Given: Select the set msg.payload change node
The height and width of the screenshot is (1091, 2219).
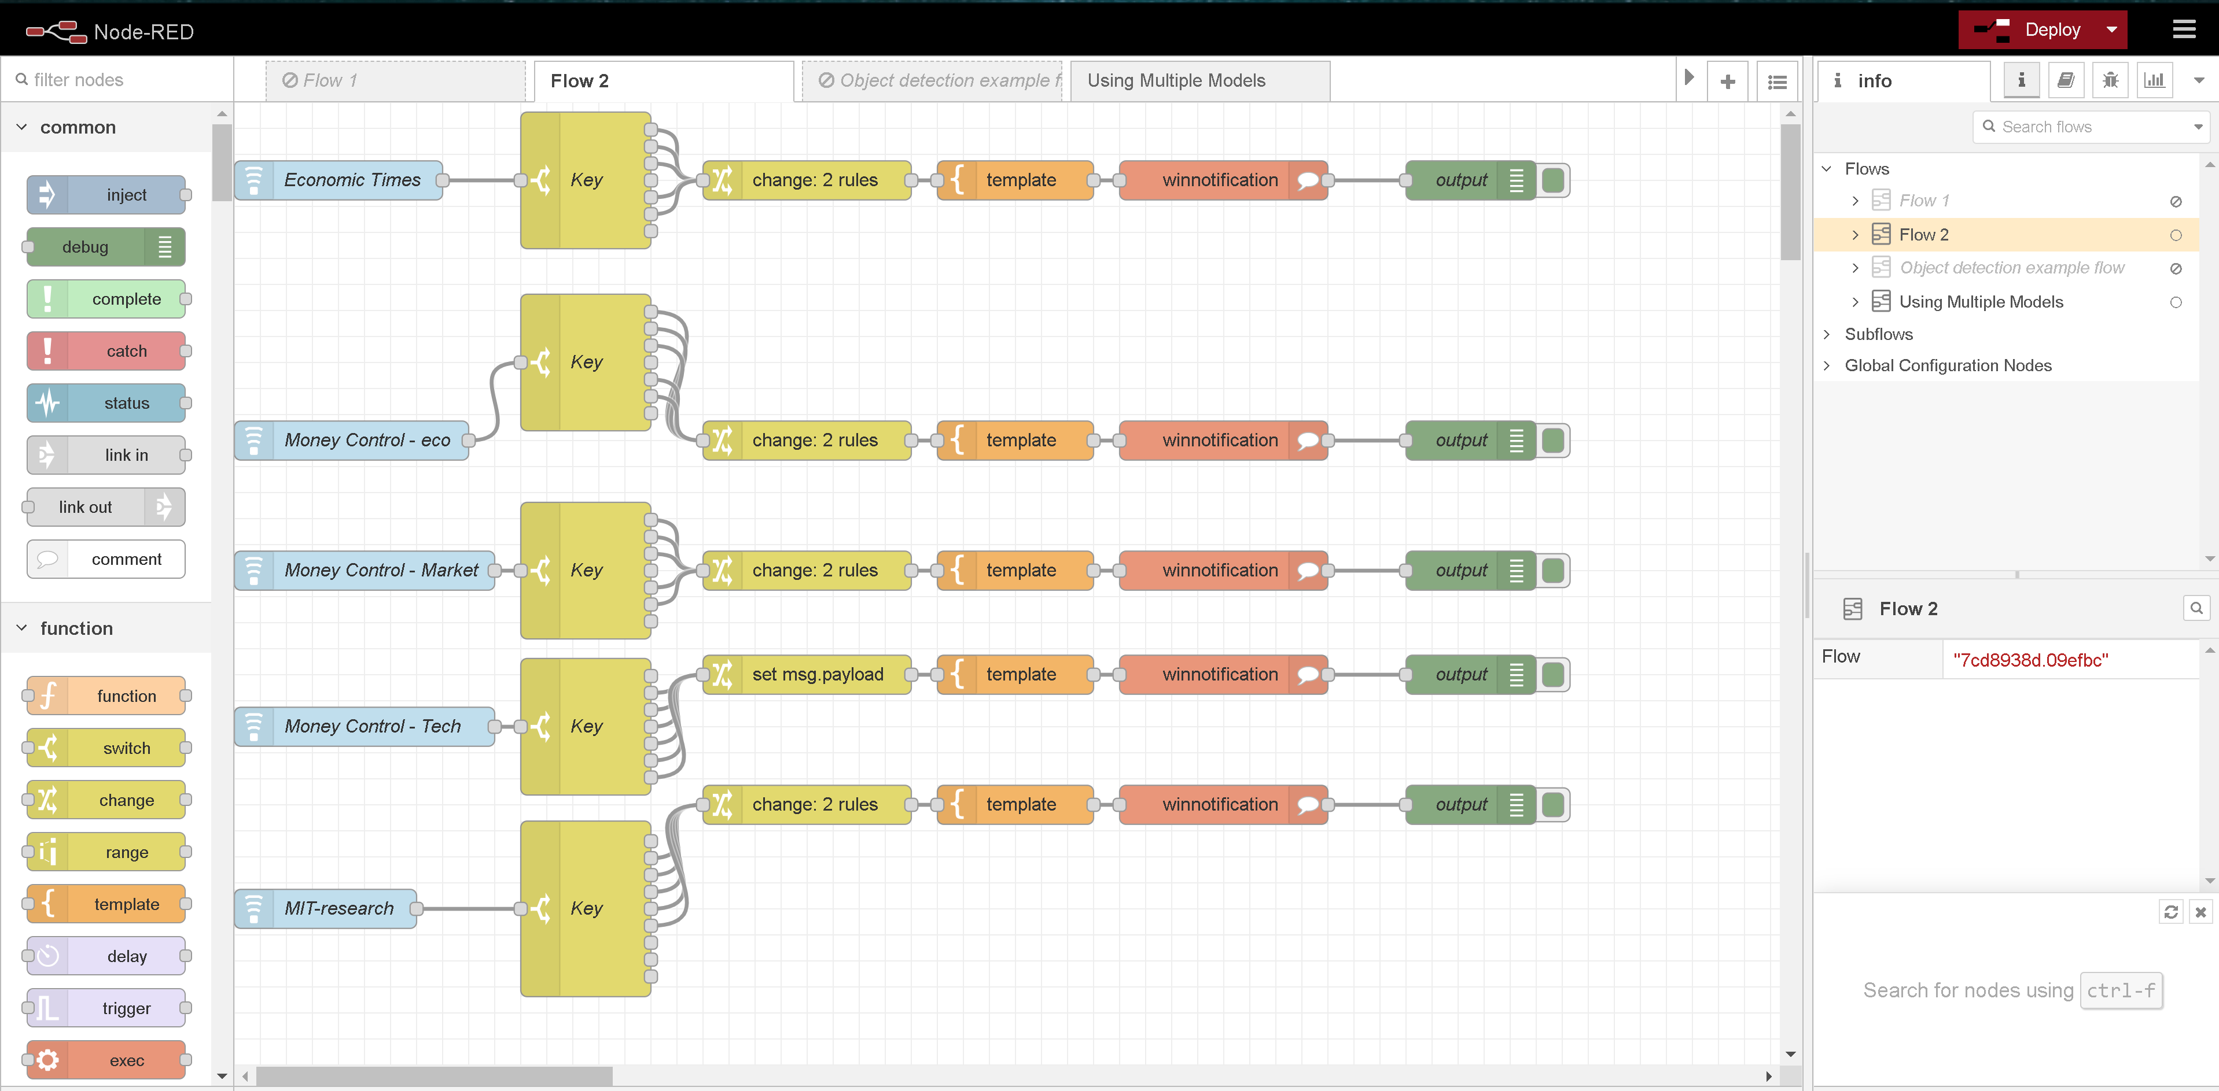Looking at the screenshot, I should [x=807, y=675].
